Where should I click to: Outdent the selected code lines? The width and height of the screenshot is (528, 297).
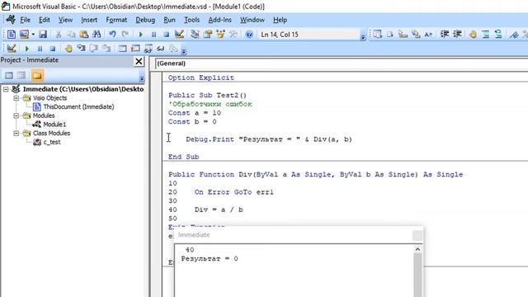click(x=457, y=35)
